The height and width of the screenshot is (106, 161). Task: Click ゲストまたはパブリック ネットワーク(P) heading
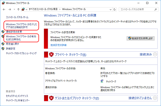pos(77,98)
